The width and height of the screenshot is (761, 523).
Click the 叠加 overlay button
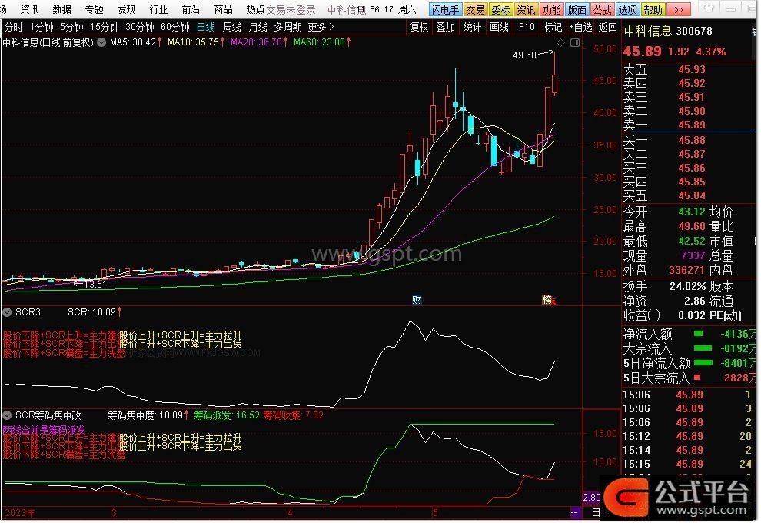446,27
